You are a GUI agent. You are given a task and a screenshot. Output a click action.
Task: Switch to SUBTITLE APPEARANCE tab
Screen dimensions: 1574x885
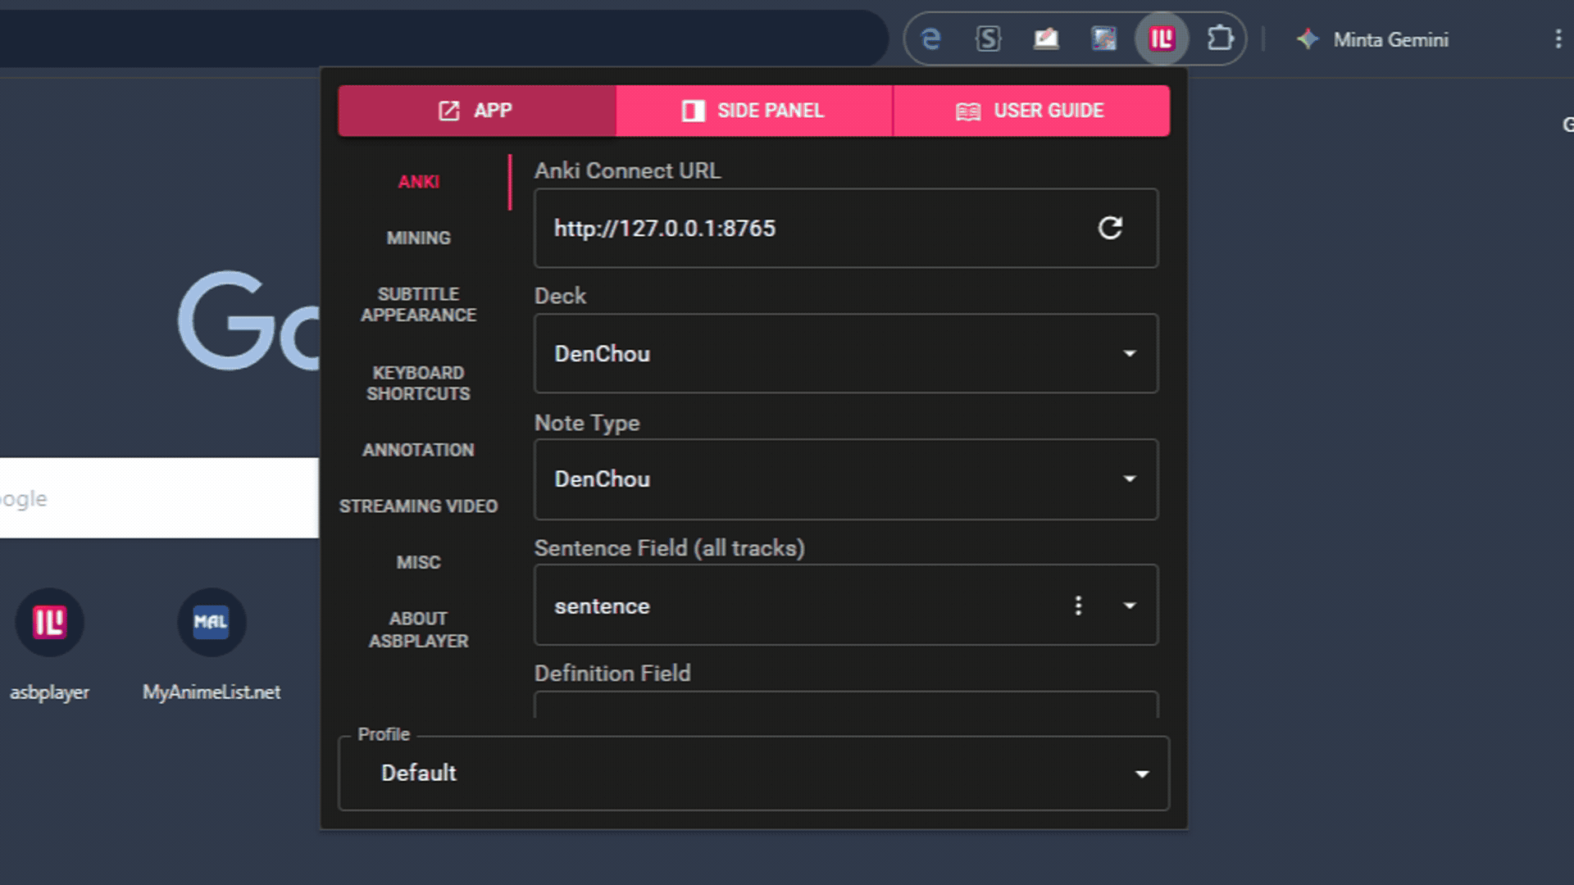click(x=419, y=304)
